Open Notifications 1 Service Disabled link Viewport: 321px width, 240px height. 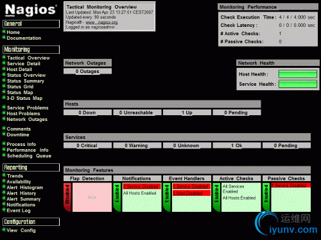[x=142, y=186]
